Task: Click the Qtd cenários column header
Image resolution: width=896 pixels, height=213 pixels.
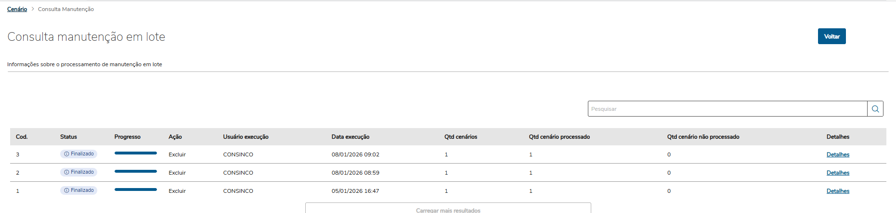Action: coord(461,137)
